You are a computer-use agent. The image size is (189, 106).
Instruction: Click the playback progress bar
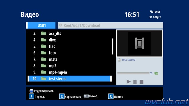pyautogui.click(x=133, y=73)
